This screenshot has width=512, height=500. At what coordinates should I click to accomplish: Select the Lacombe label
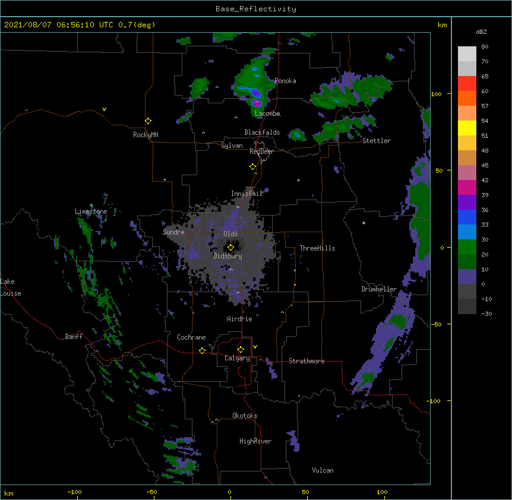click(267, 113)
